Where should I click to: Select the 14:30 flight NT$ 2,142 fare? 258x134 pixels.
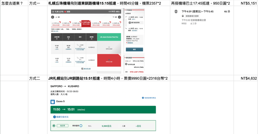click(x=109, y=60)
